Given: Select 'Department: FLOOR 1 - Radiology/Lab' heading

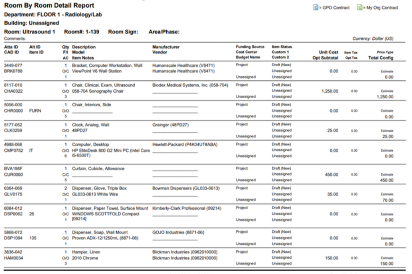Looking at the screenshot, I should pyautogui.click(x=53, y=15).
